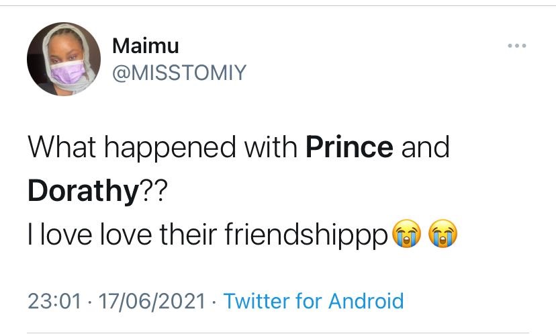Click the divider line above the tweet
This screenshot has width=556, height=334.
[278, 5]
